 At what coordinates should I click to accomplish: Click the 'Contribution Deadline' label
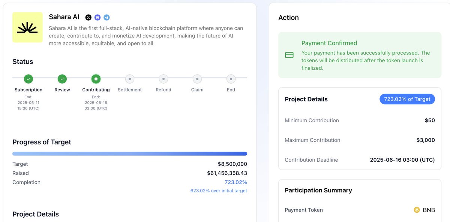pyautogui.click(x=311, y=160)
